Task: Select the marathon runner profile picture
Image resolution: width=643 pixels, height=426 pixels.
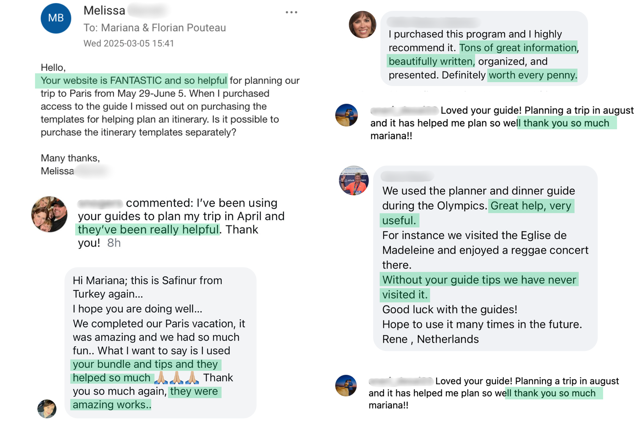Action: tap(354, 181)
